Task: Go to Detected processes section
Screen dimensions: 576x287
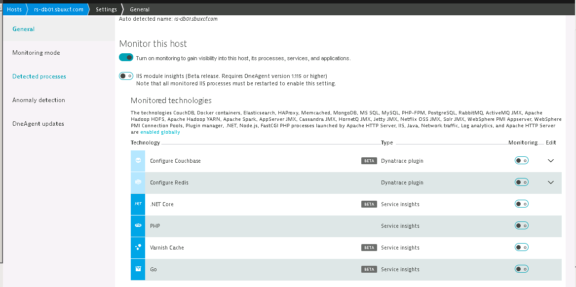Action: (39, 76)
